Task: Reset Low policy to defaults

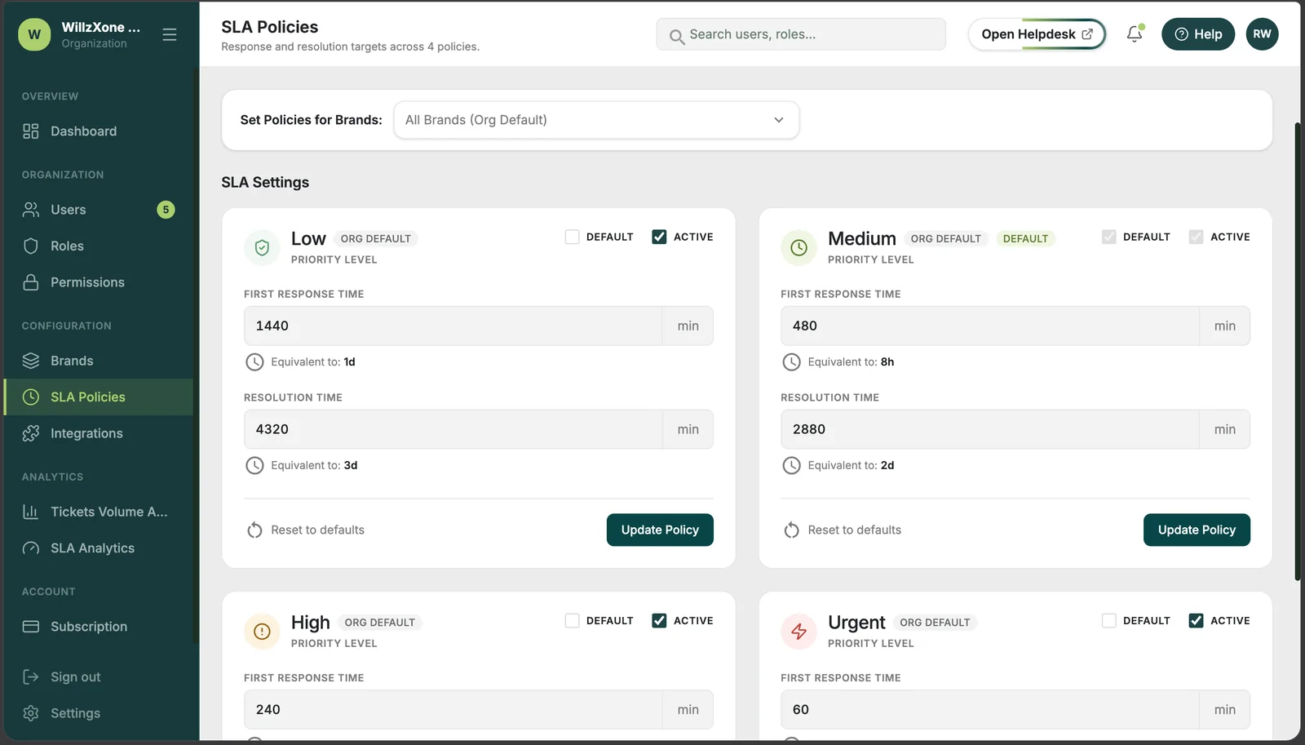Action: tap(305, 530)
